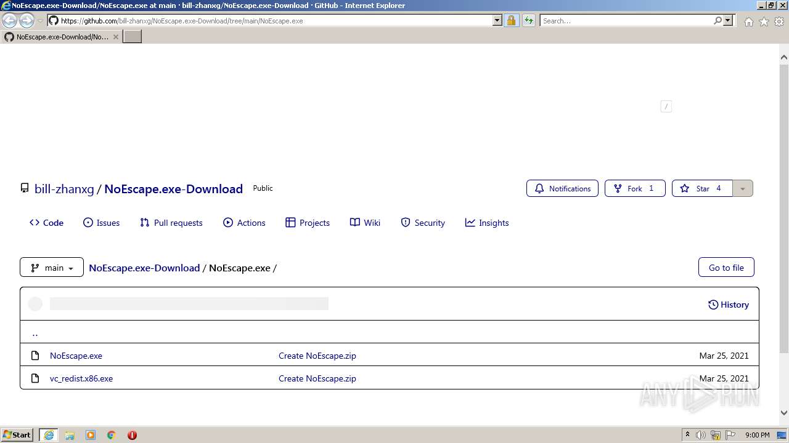Click the browser Back arrow button

[9, 20]
